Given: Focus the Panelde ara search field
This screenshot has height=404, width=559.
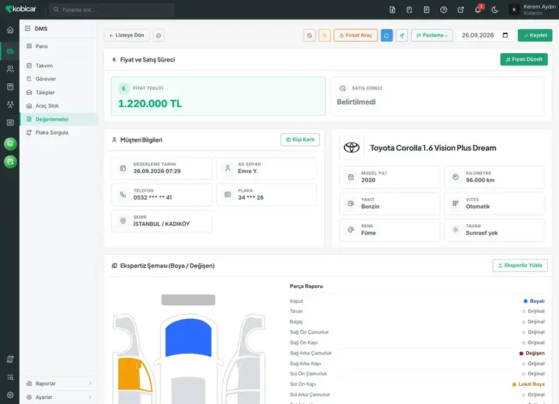Looking at the screenshot, I should coord(112,10).
